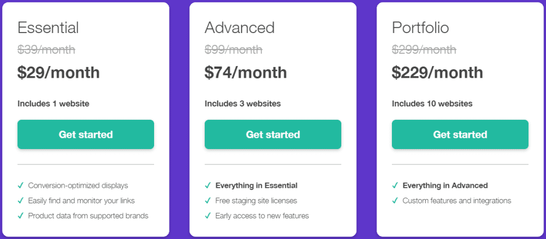The image size is (546, 239).
Task: Click checkmark beside Everything in Advanced
Action: (x=395, y=185)
